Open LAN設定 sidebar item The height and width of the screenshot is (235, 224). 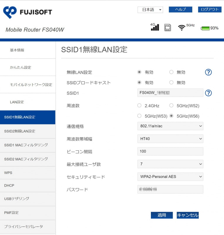[28, 102]
